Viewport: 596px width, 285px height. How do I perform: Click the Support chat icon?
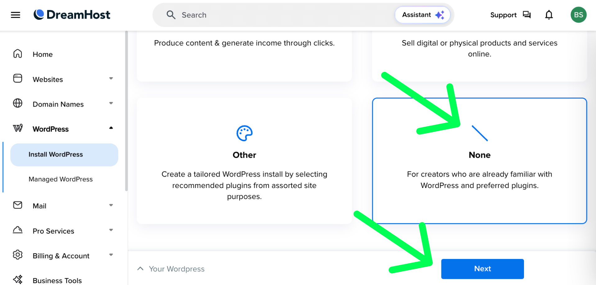pos(527,15)
